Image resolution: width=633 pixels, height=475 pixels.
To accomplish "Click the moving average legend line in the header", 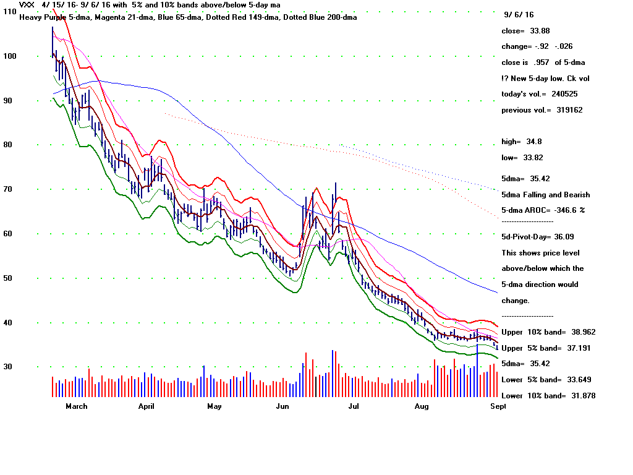I will 188,17.
